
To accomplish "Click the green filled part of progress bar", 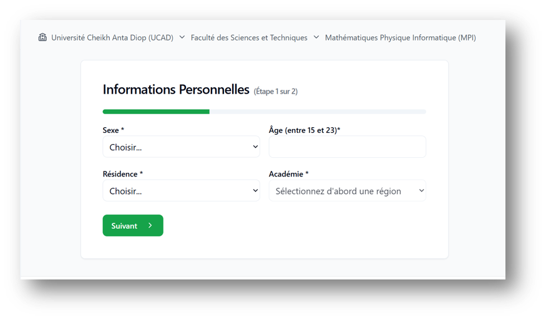I will pos(156,112).
